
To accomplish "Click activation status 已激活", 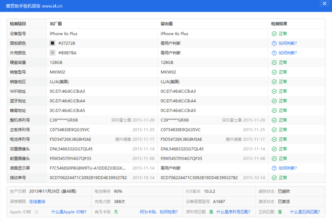I will pos(284,201).
